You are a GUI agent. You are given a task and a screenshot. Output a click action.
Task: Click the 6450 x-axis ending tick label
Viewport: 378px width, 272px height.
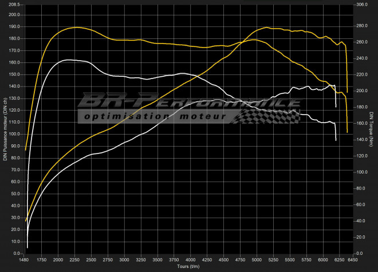point(353,259)
